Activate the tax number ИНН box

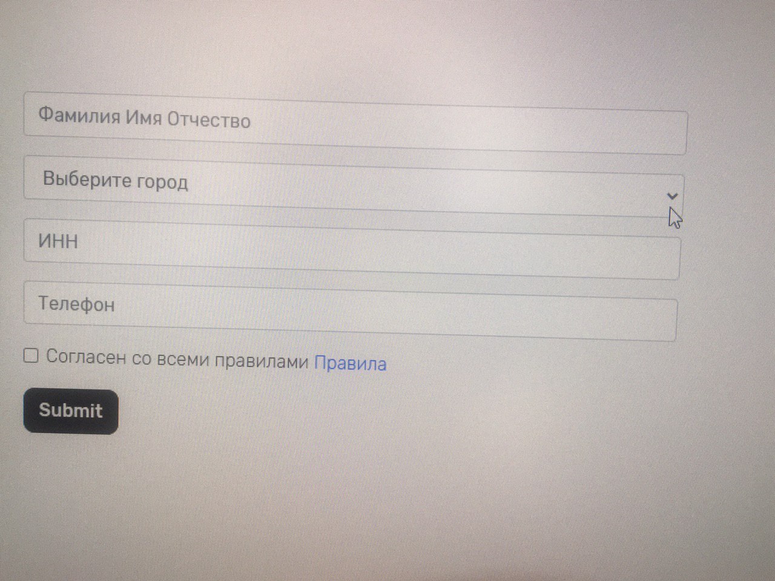352,249
